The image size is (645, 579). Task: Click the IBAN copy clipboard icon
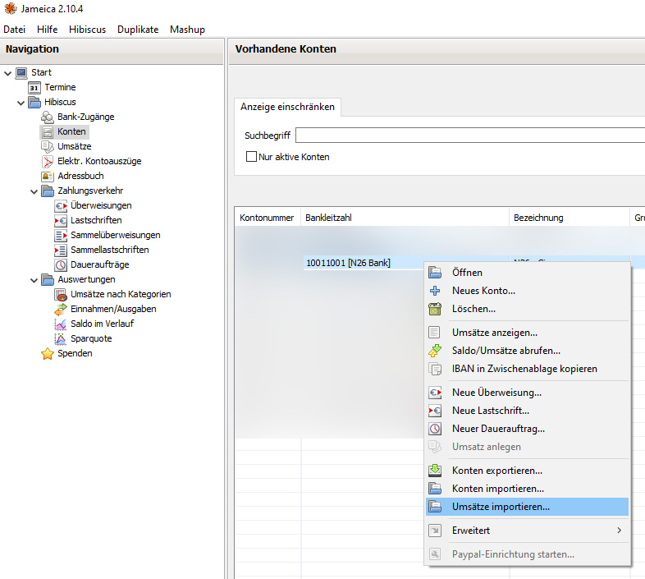tap(435, 369)
